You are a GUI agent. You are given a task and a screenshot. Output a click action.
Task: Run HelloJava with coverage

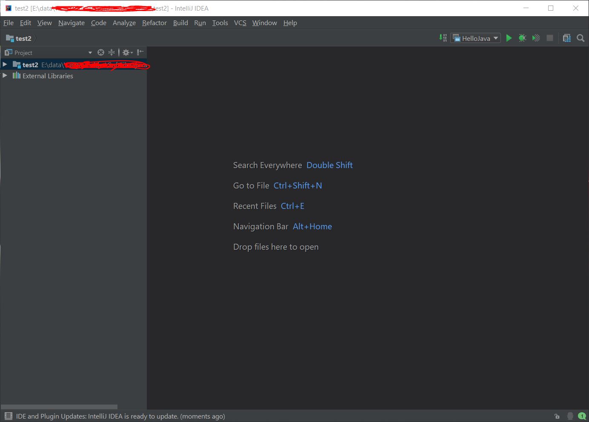(536, 38)
